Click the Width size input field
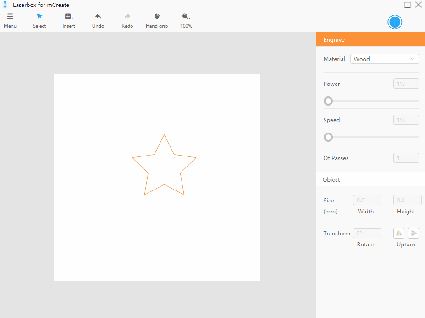This screenshot has height=318, width=425. [x=367, y=200]
